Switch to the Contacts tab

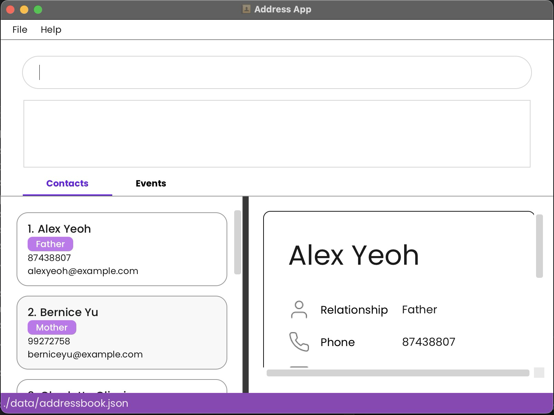(x=67, y=183)
